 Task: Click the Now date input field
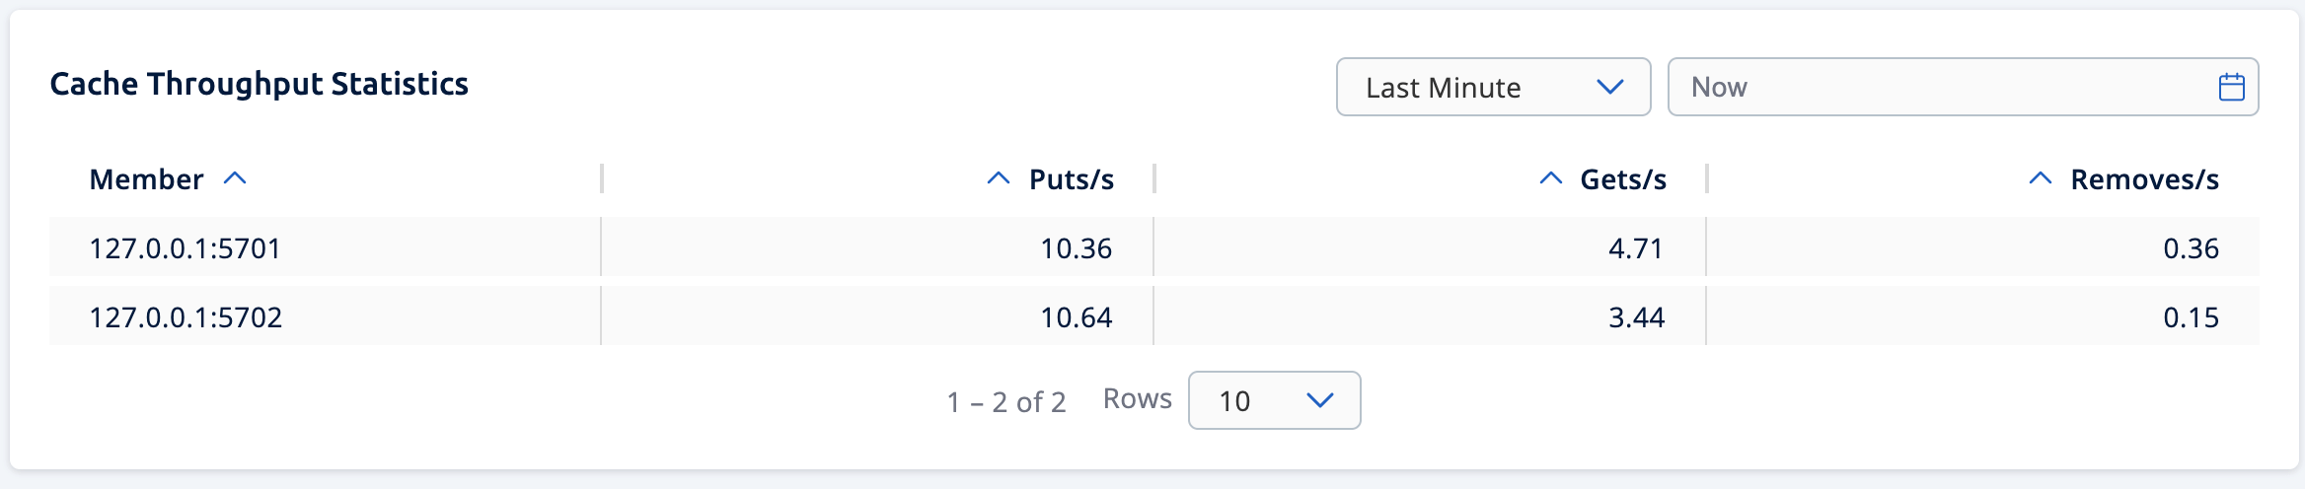click(1934, 87)
